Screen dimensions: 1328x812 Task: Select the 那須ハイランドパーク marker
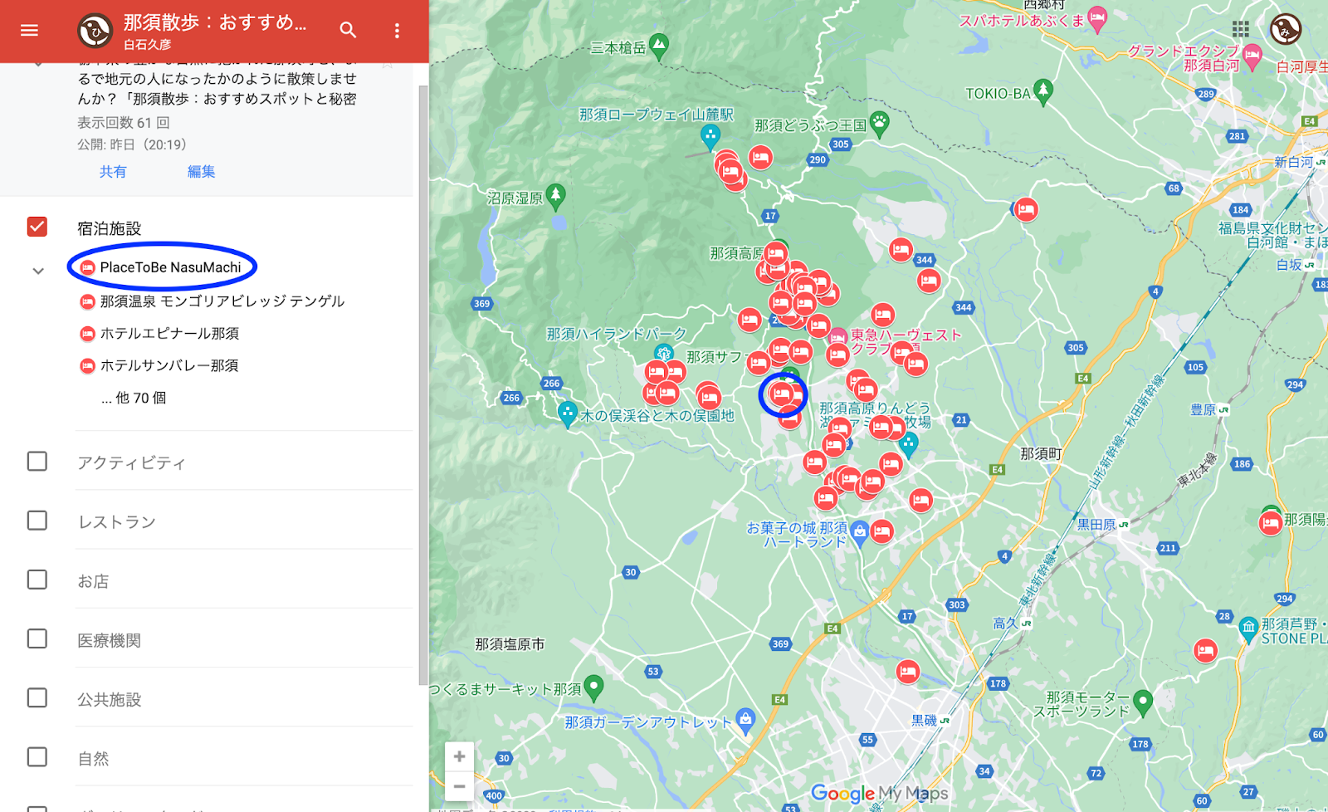click(x=663, y=355)
